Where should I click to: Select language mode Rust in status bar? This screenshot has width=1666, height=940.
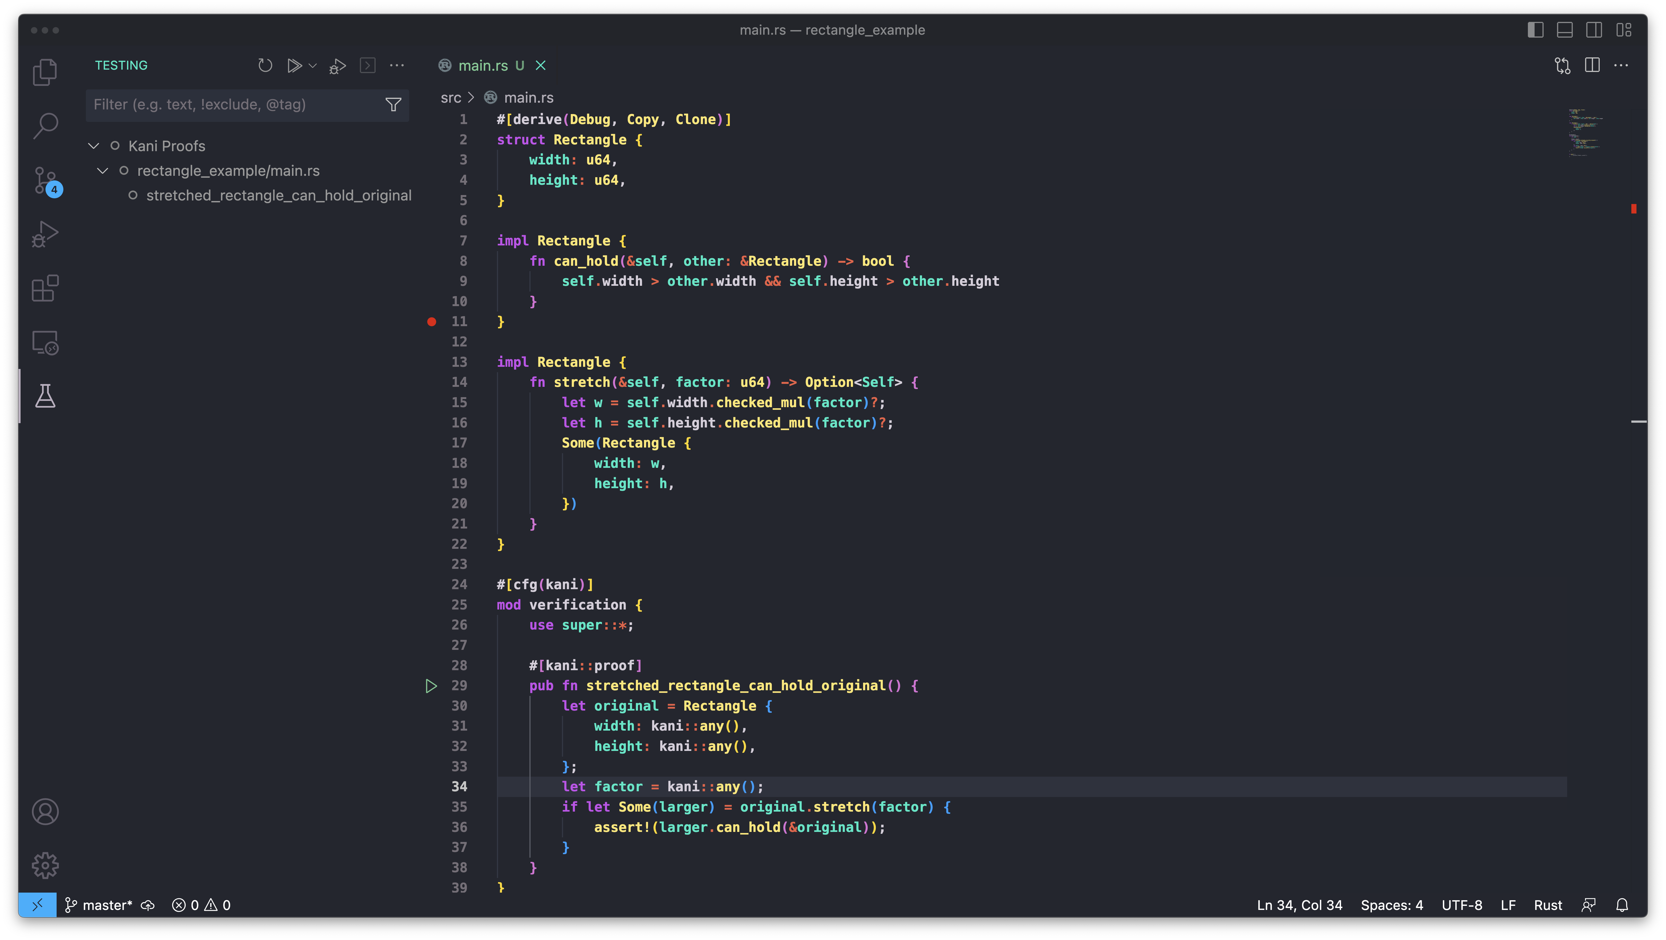click(x=1548, y=905)
